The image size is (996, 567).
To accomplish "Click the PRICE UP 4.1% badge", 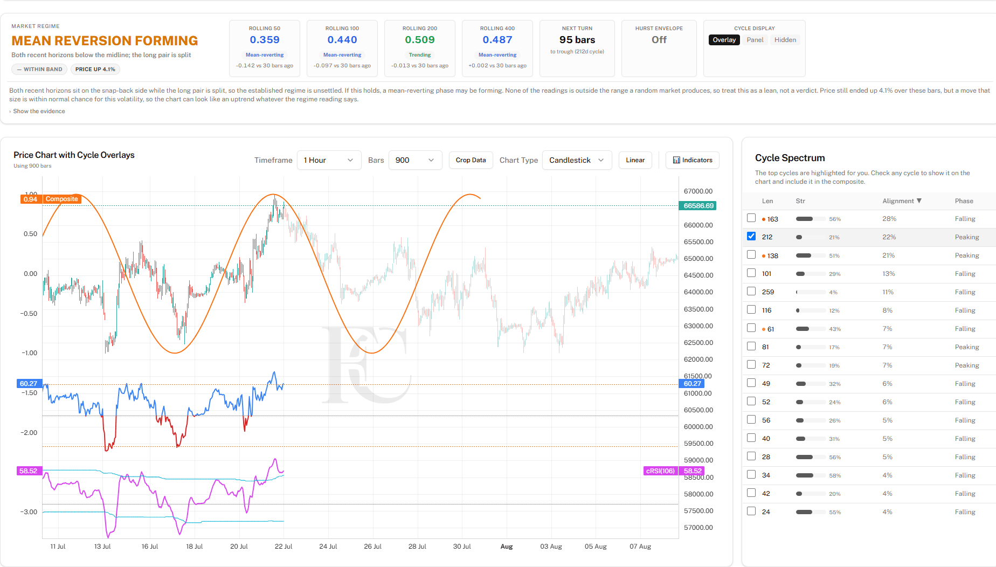I will point(95,69).
